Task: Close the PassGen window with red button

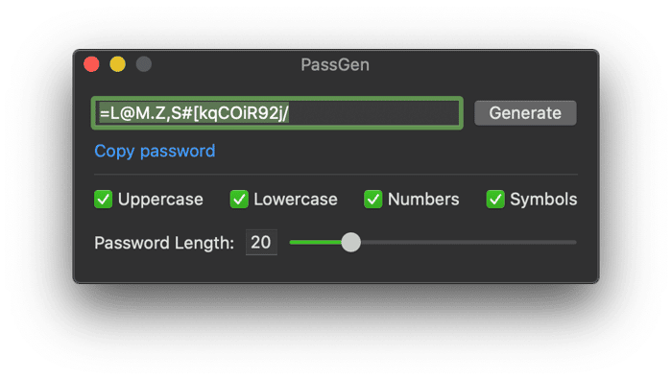Action: pyautogui.click(x=92, y=64)
